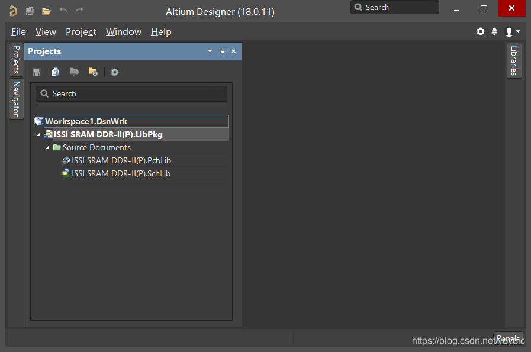This screenshot has width=531, height=352.
Task: Click the Altium Designer logo icon
Action: coord(13,11)
